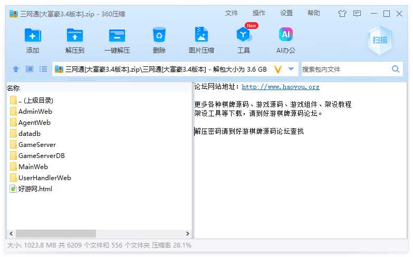Click the 好游网.html file icon
The width and height of the screenshot is (413, 257).
point(13,189)
